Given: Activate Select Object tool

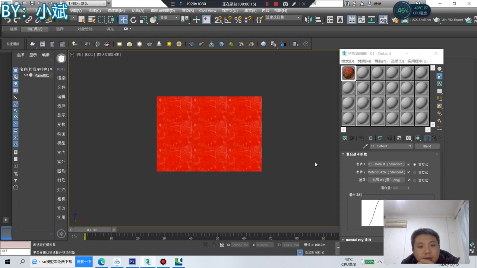Looking at the screenshot, I should [x=82, y=20].
